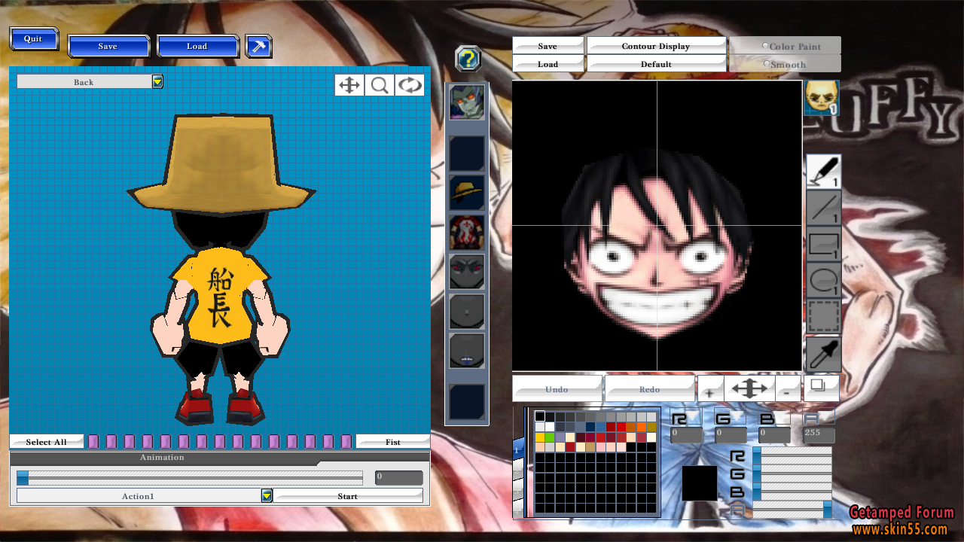Click the four-arrow pan canvas button
Viewport: 964px width, 542px height.
point(750,389)
